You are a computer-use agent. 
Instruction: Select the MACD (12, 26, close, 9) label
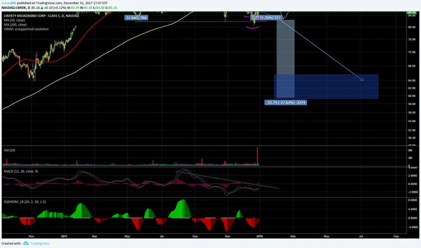(21, 171)
